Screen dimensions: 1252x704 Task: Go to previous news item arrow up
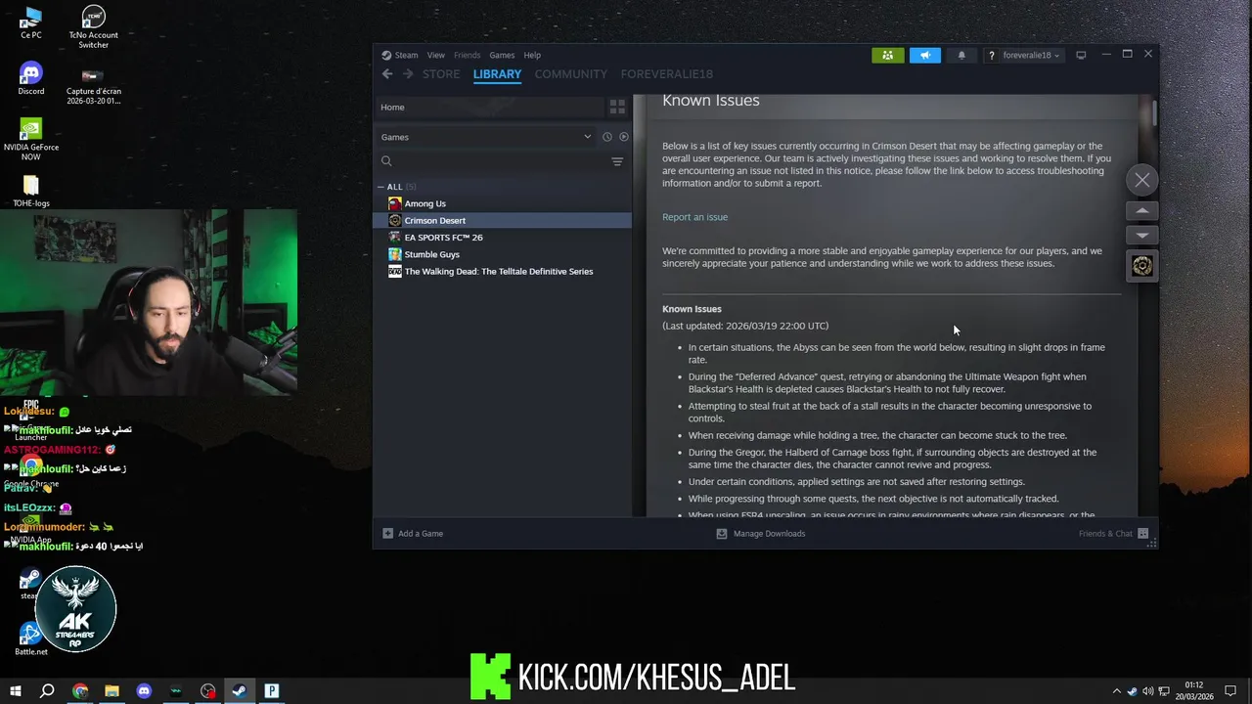coord(1142,210)
